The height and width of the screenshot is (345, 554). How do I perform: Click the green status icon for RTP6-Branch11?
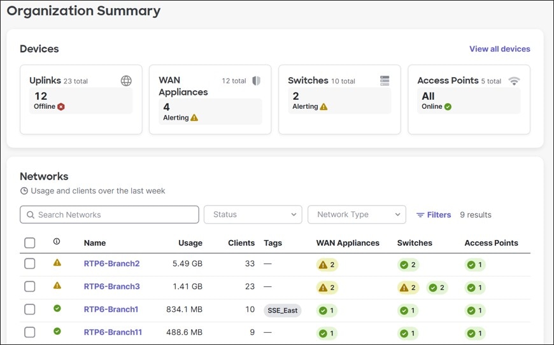57,331
